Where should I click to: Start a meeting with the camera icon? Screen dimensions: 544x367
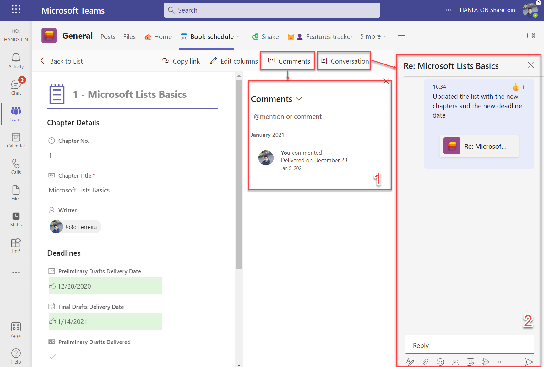coord(531,36)
